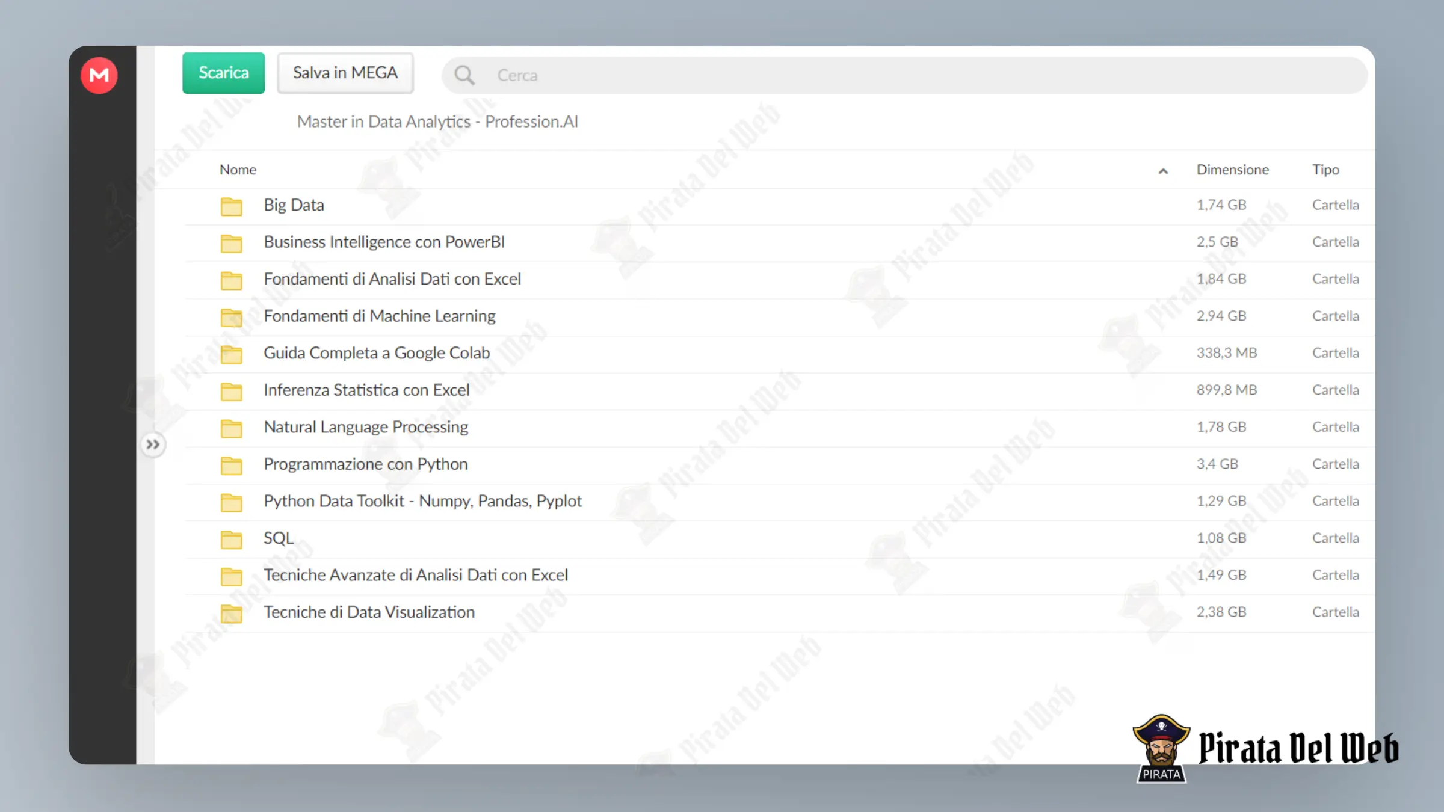Click the 338,3 MB size value

(x=1227, y=353)
